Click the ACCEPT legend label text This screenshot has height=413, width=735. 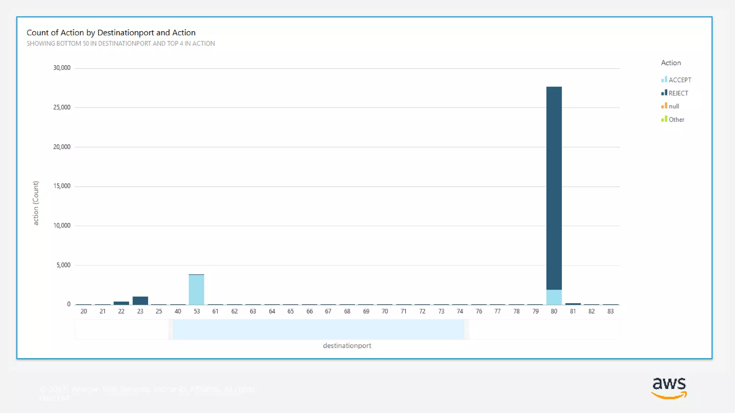point(680,80)
